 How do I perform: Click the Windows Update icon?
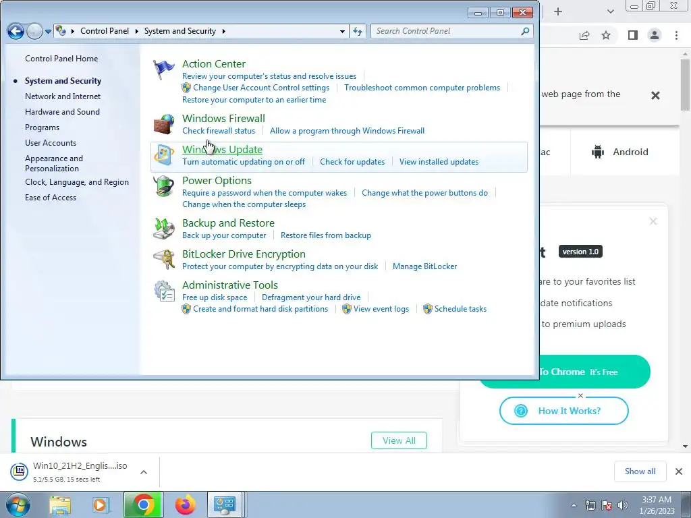(163, 155)
